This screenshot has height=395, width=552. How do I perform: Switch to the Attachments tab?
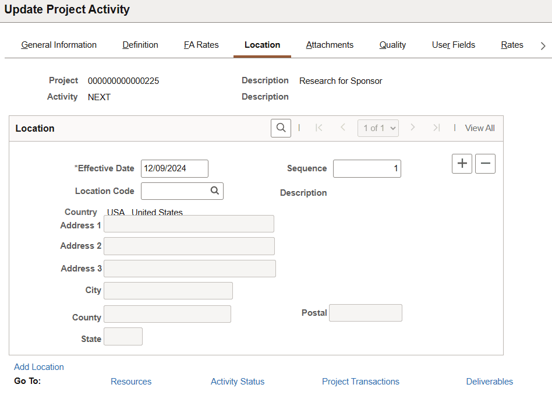330,45
